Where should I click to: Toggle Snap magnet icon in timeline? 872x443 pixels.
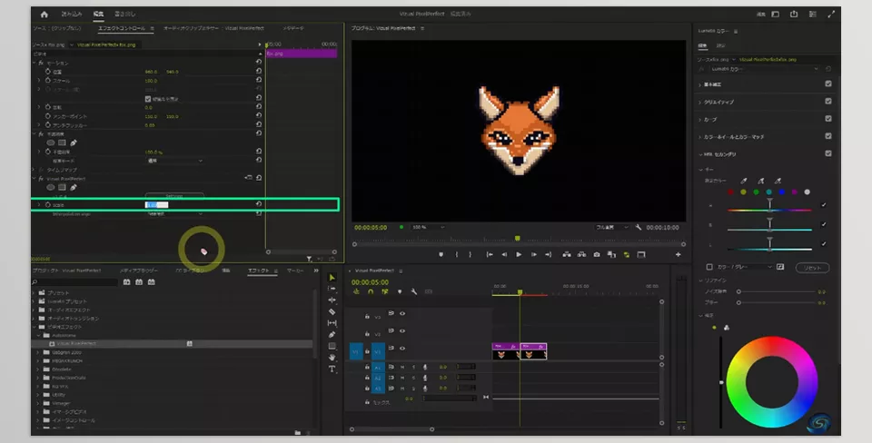371,291
